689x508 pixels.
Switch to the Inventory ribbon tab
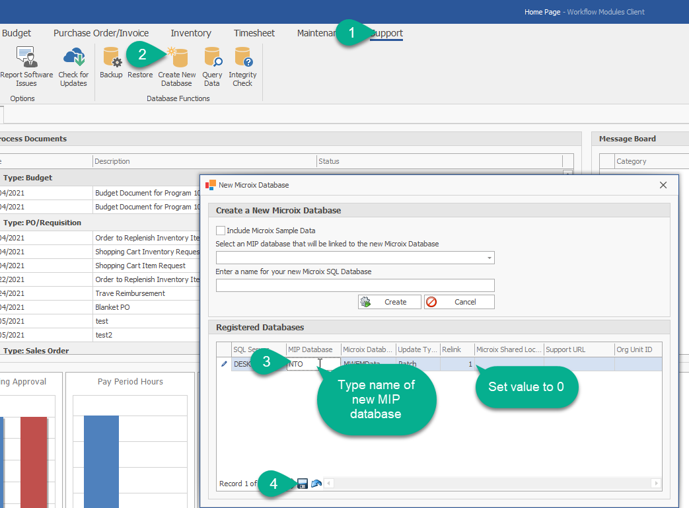click(191, 33)
